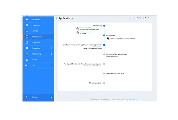Screen dimensions: 178x120
Task: Select the Accounting scales icon
Action: [27, 54]
